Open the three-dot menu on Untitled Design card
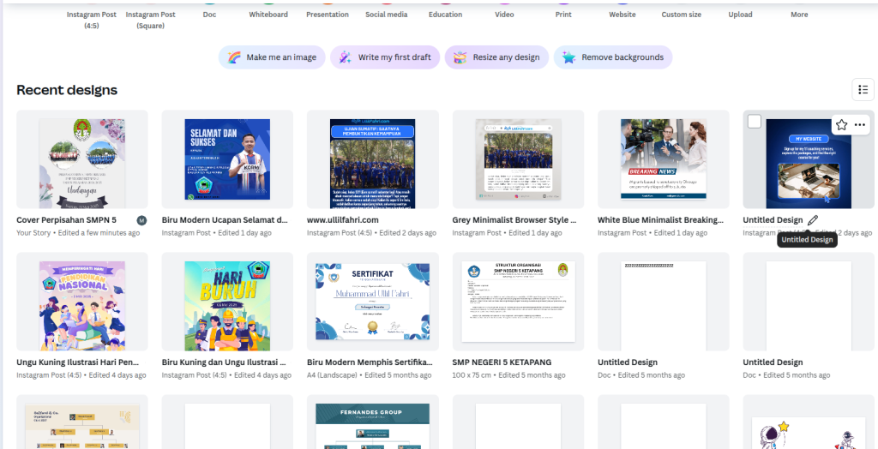The width and height of the screenshot is (878, 449). pyautogui.click(x=860, y=125)
